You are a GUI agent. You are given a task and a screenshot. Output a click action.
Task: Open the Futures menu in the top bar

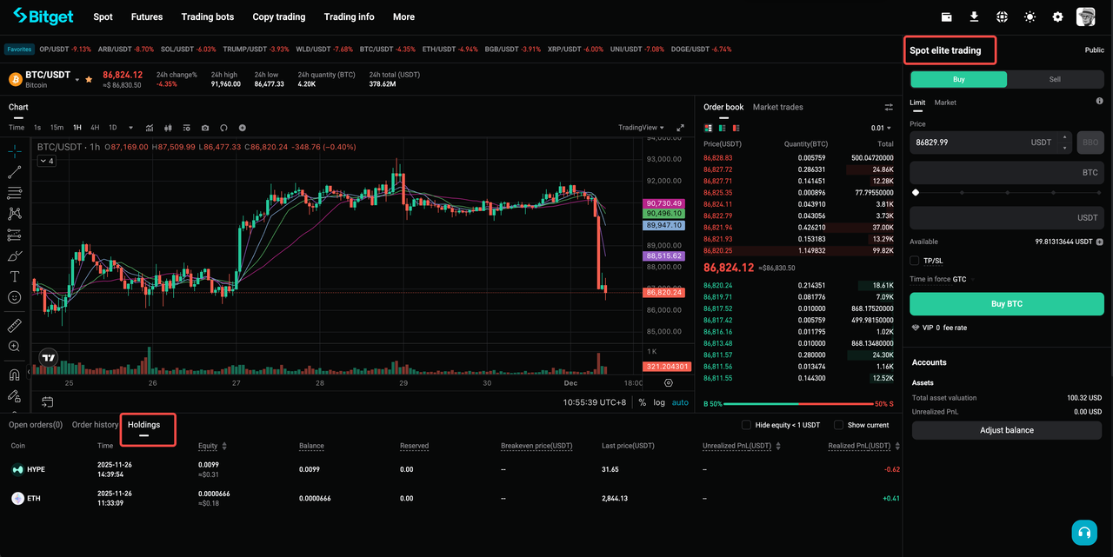[x=146, y=17]
